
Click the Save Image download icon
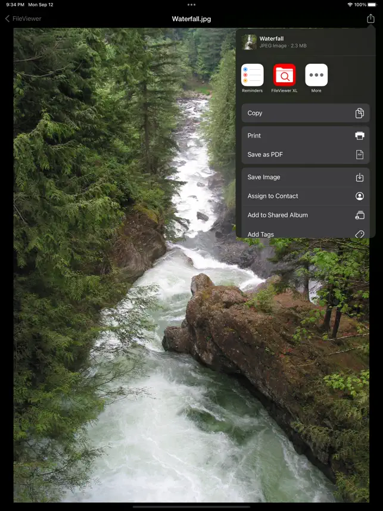[360, 177]
